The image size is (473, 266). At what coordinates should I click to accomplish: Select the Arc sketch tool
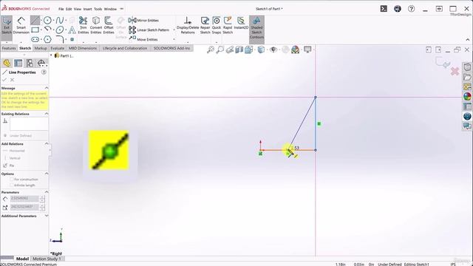coord(47,30)
